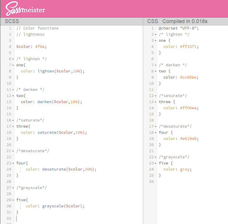Click the 'one{' selector in SCSS
This screenshot has height=224, width=228.
click(21, 65)
